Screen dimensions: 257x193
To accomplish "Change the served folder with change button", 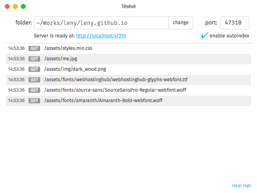I will pos(181,23).
